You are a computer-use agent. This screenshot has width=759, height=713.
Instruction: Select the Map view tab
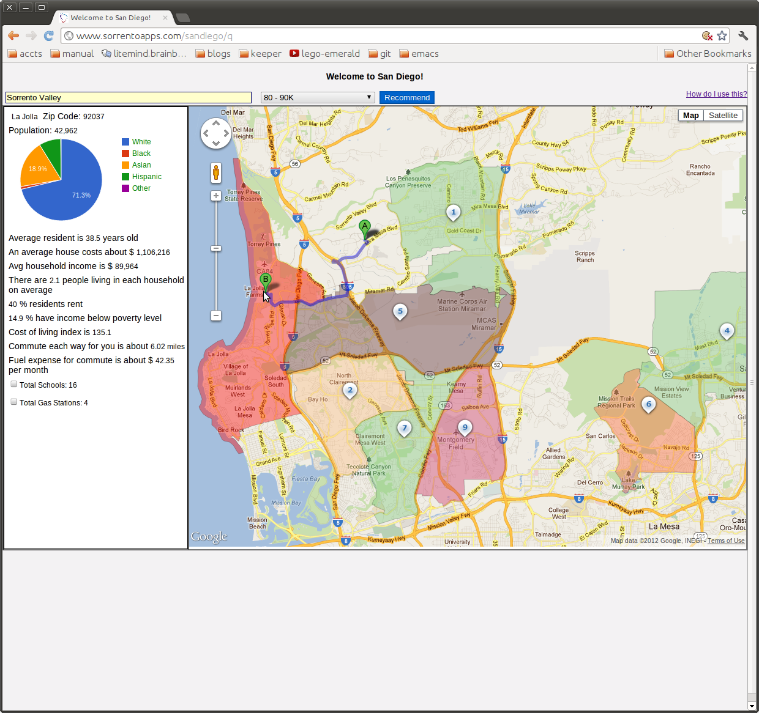click(x=691, y=116)
